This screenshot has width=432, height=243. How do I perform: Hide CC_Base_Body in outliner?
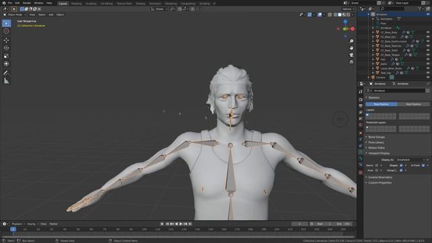(428, 32)
